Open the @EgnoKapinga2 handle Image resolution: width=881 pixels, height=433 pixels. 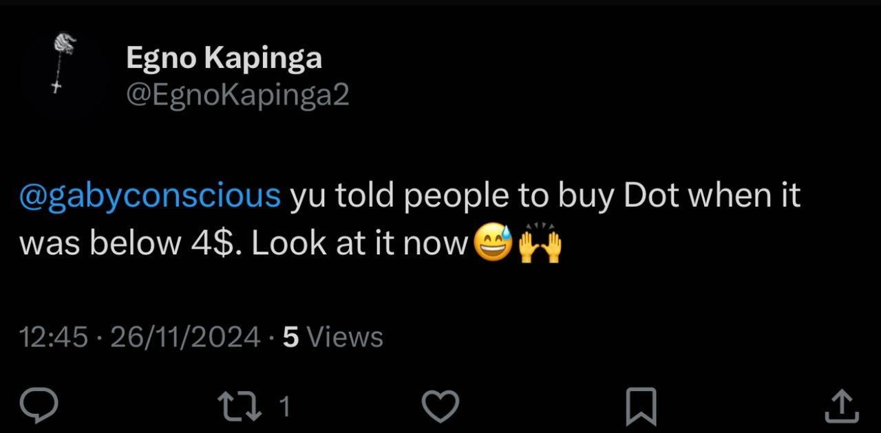coord(237,96)
